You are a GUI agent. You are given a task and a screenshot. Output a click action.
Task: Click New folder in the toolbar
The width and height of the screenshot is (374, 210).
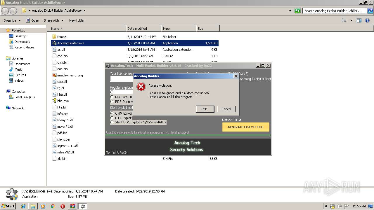(x=77, y=20)
